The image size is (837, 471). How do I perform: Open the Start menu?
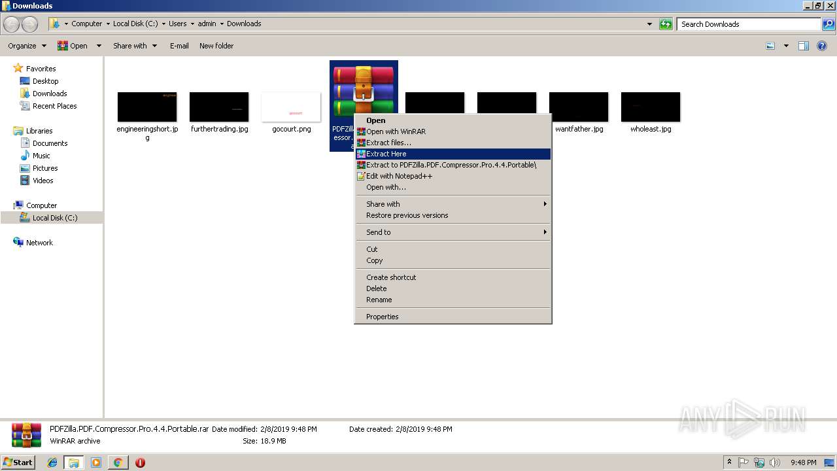tap(18, 462)
